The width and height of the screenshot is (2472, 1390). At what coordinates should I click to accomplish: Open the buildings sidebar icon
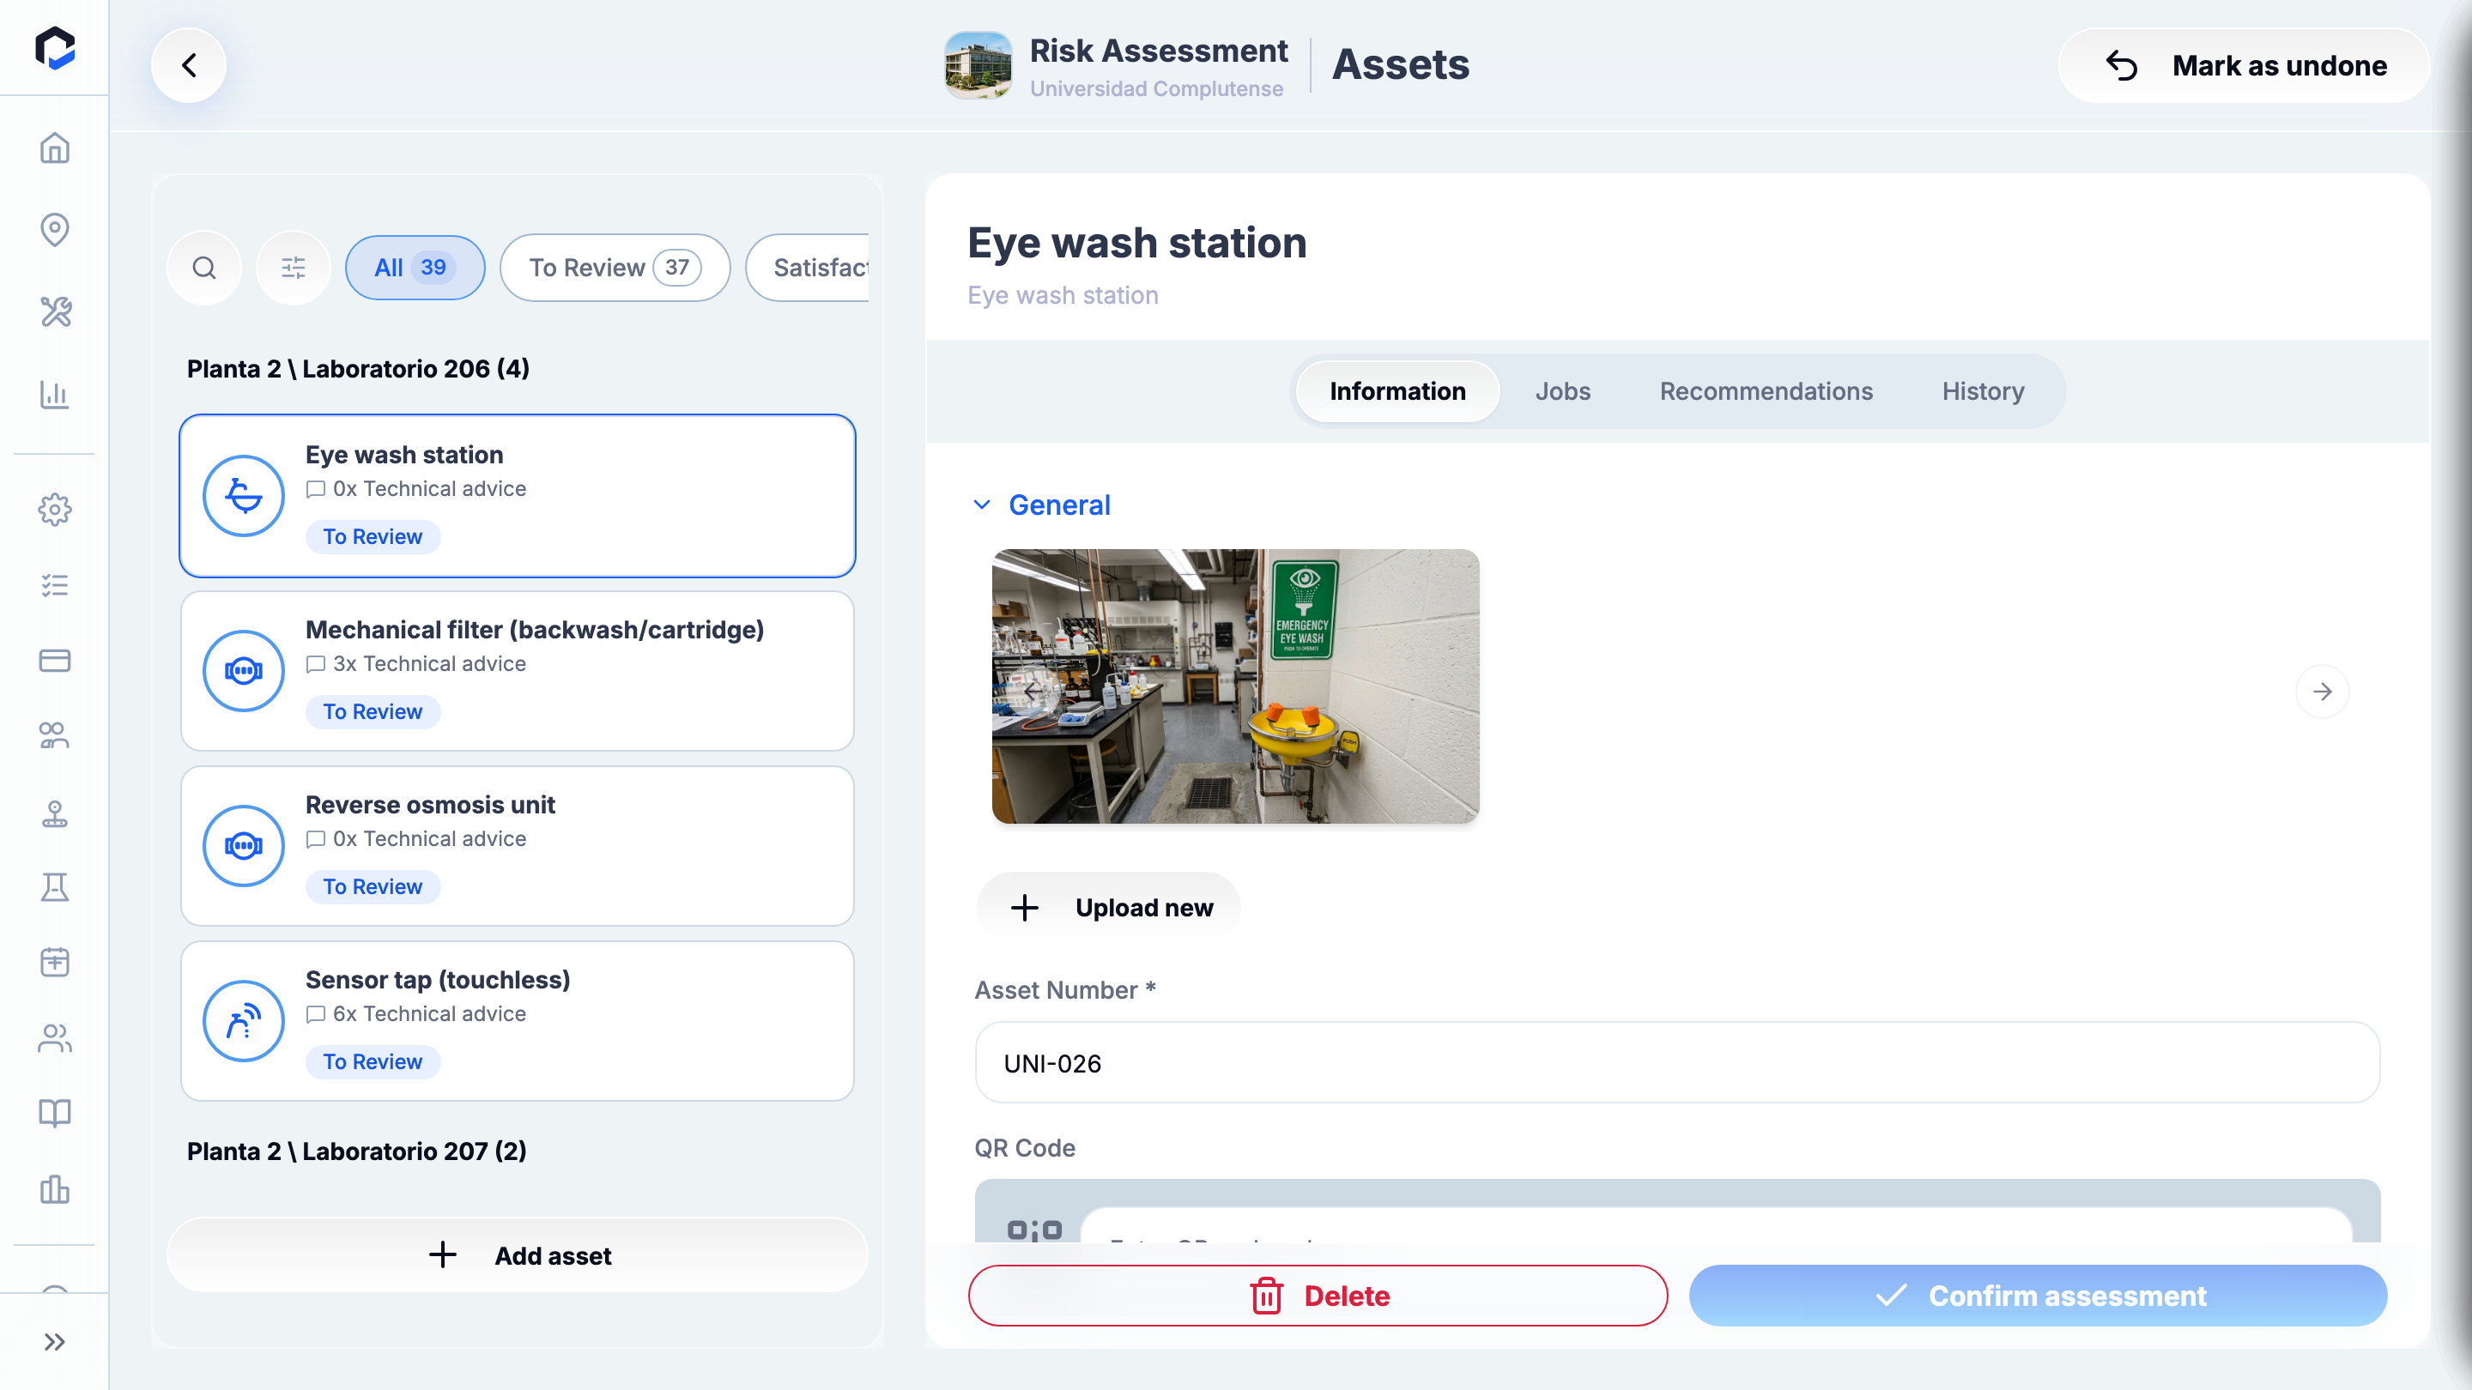55,1189
